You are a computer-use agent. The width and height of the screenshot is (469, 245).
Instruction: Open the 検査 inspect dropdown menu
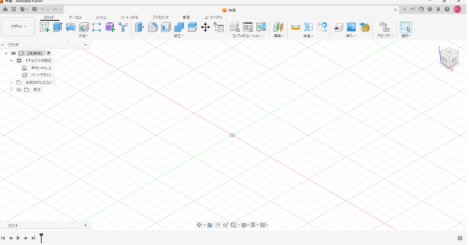pos(308,36)
